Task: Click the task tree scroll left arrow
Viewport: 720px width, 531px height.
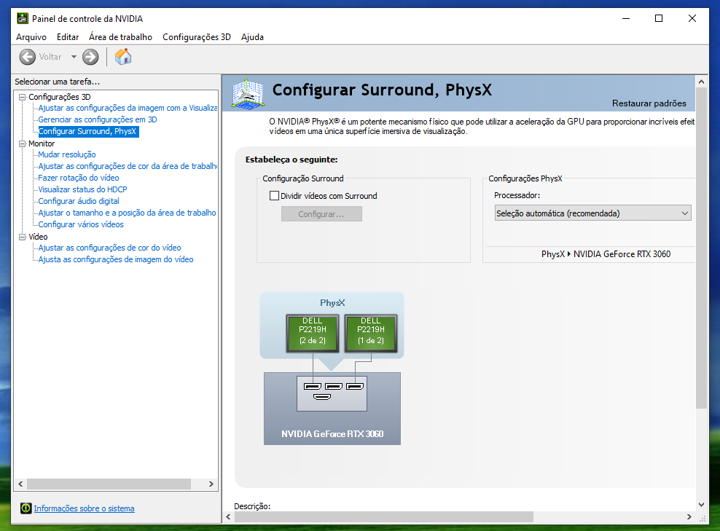Action: pos(20,484)
